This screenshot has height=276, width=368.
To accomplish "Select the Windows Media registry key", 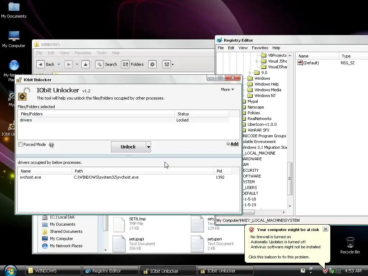I will pyautogui.click(x=267, y=90).
